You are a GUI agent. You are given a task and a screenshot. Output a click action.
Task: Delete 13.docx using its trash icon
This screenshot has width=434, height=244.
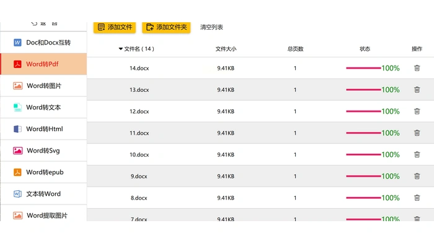click(417, 90)
